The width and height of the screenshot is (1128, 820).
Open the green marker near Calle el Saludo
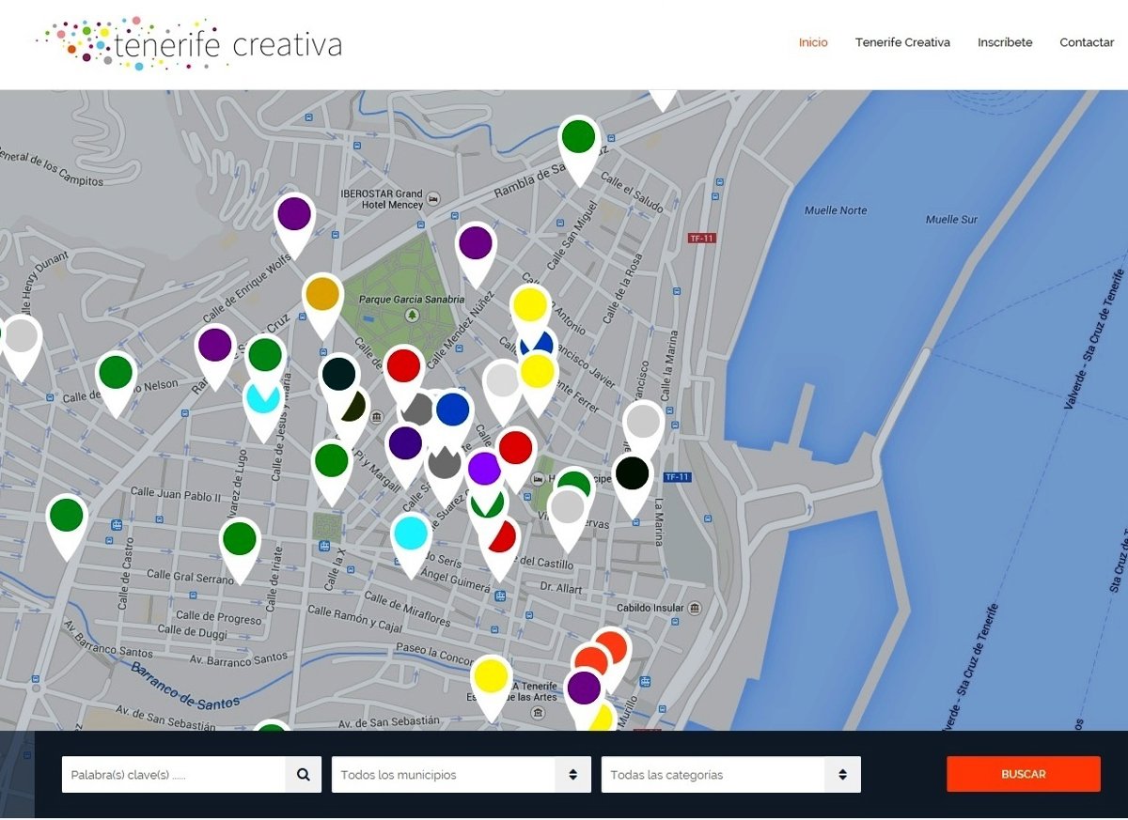[578, 138]
